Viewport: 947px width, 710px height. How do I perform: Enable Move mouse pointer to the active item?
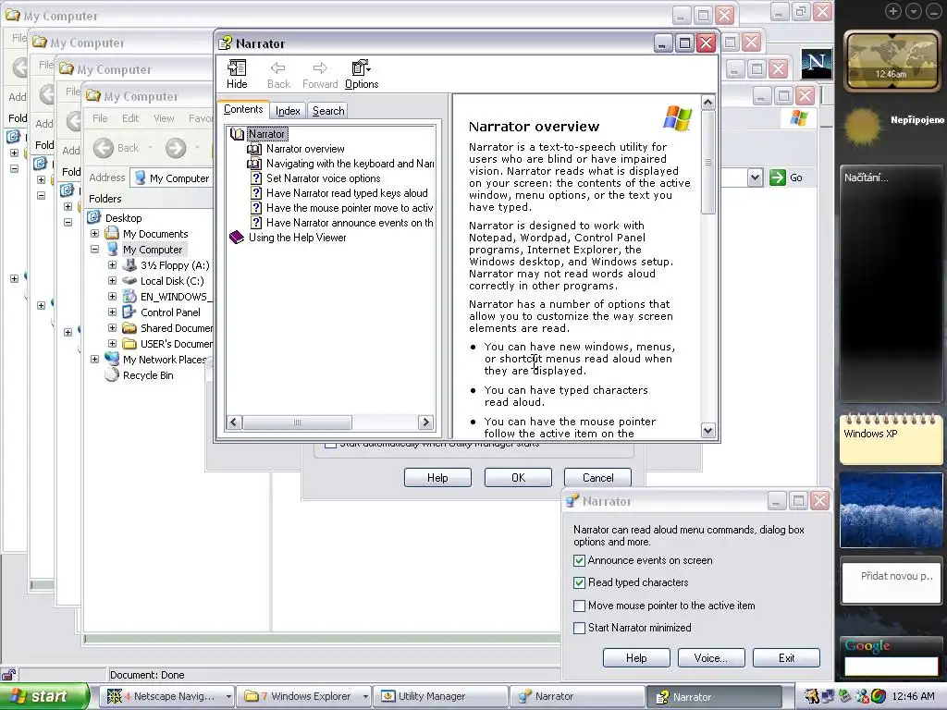(x=579, y=606)
